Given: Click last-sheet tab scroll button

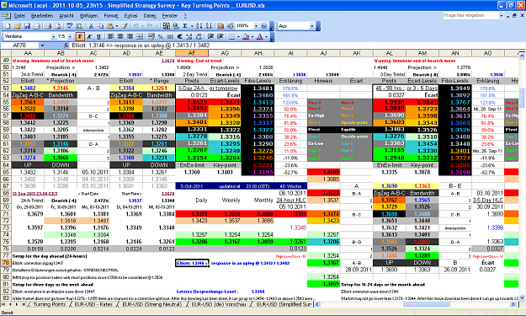Looking at the screenshot, I should click(24, 304).
